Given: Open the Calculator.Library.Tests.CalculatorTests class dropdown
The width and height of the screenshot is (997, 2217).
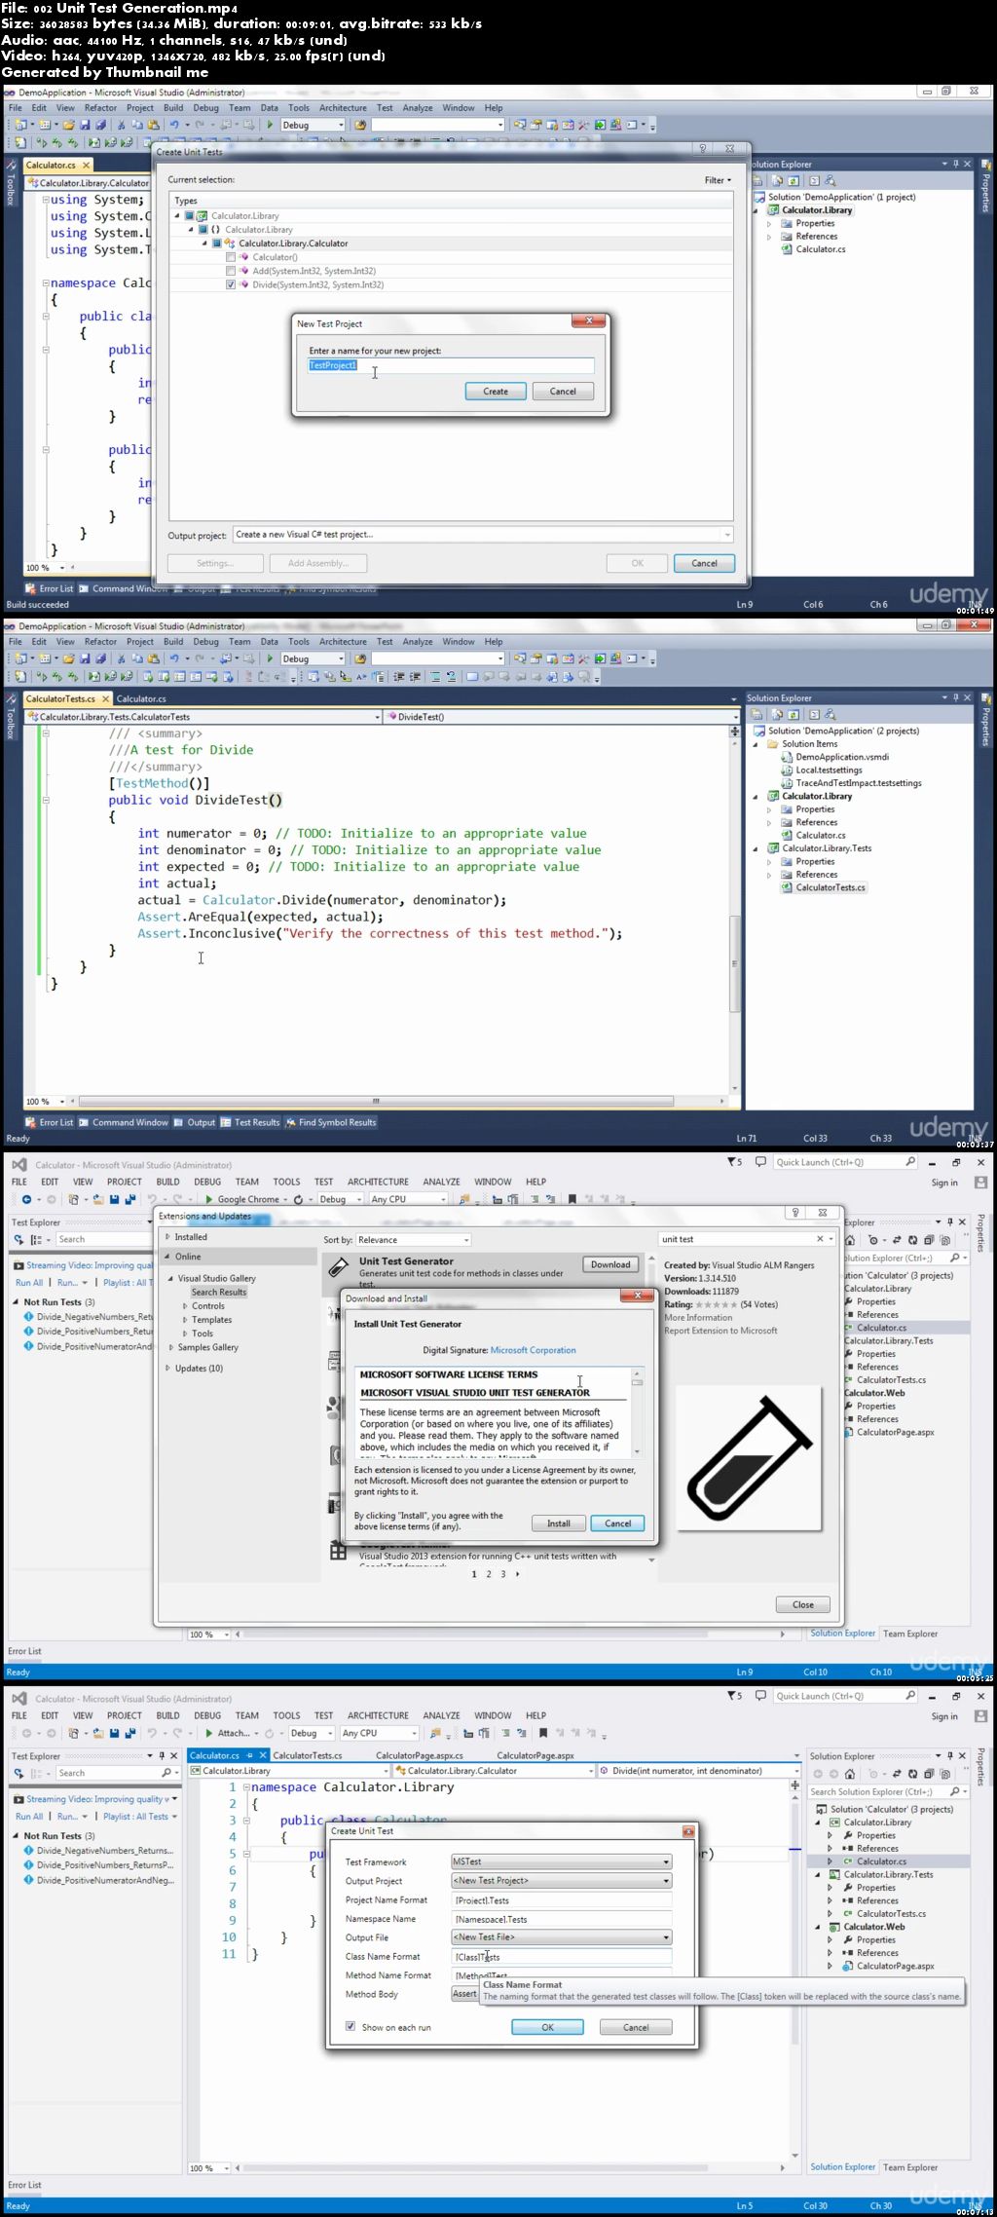Looking at the screenshot, I should (203, 717).
